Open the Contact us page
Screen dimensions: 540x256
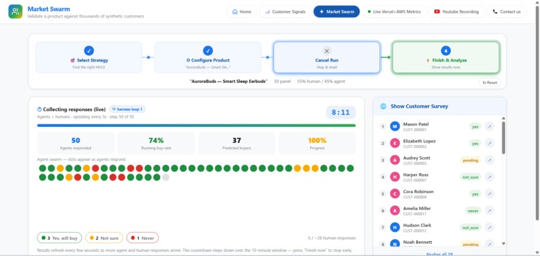(x=507, y=11)
